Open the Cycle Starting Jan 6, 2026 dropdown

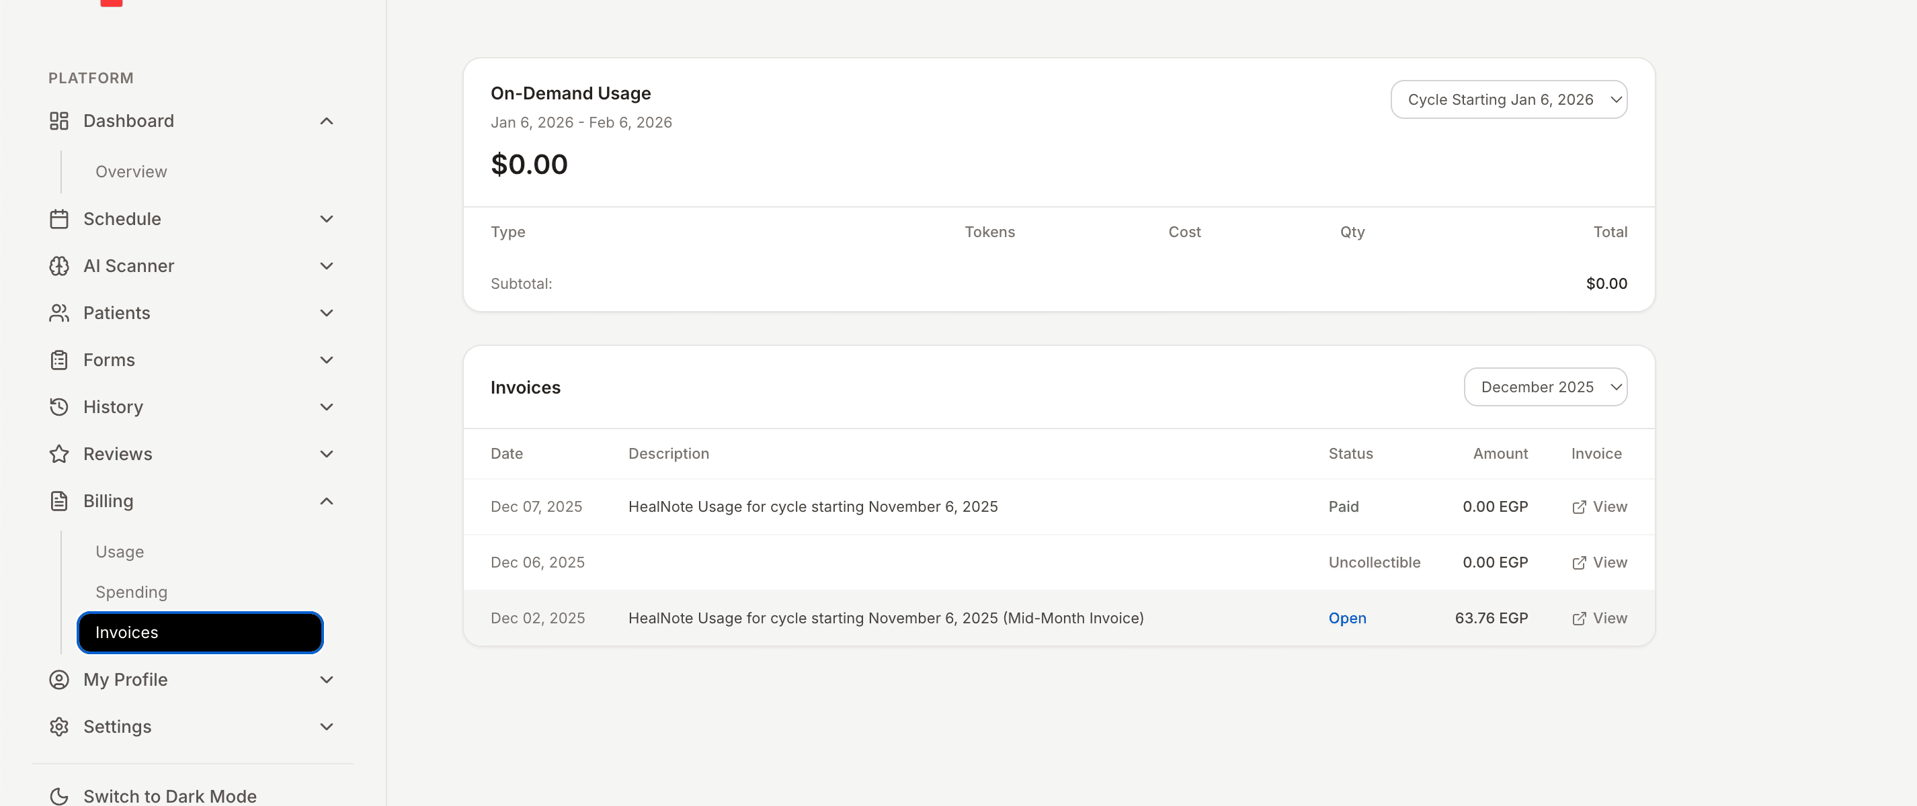1508,99
